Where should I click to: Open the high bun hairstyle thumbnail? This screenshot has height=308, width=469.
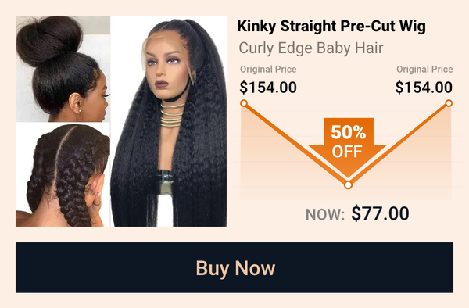pyautogui.click(x=63, y=69)
